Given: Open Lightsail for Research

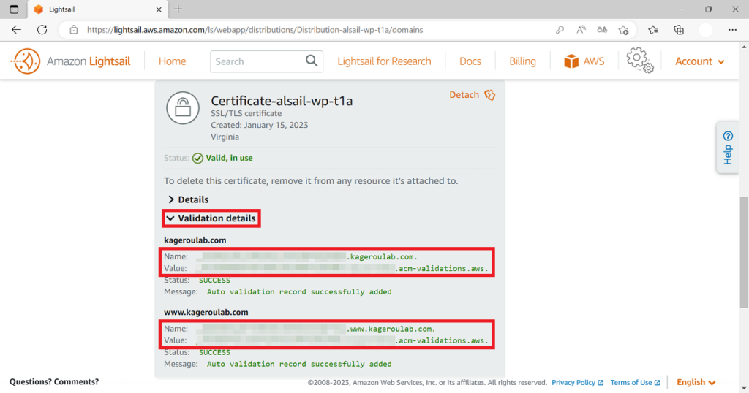Looking at the screenshot, I should tap(384, 61).
